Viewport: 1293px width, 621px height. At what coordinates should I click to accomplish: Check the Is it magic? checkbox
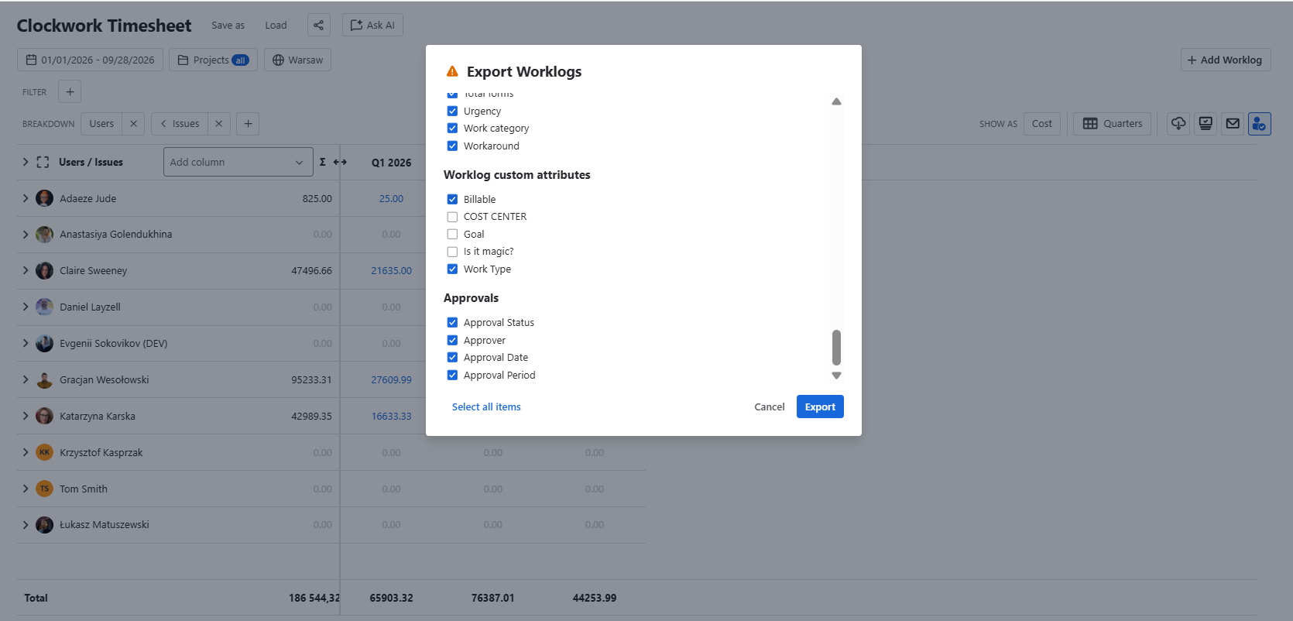[452, 252]
